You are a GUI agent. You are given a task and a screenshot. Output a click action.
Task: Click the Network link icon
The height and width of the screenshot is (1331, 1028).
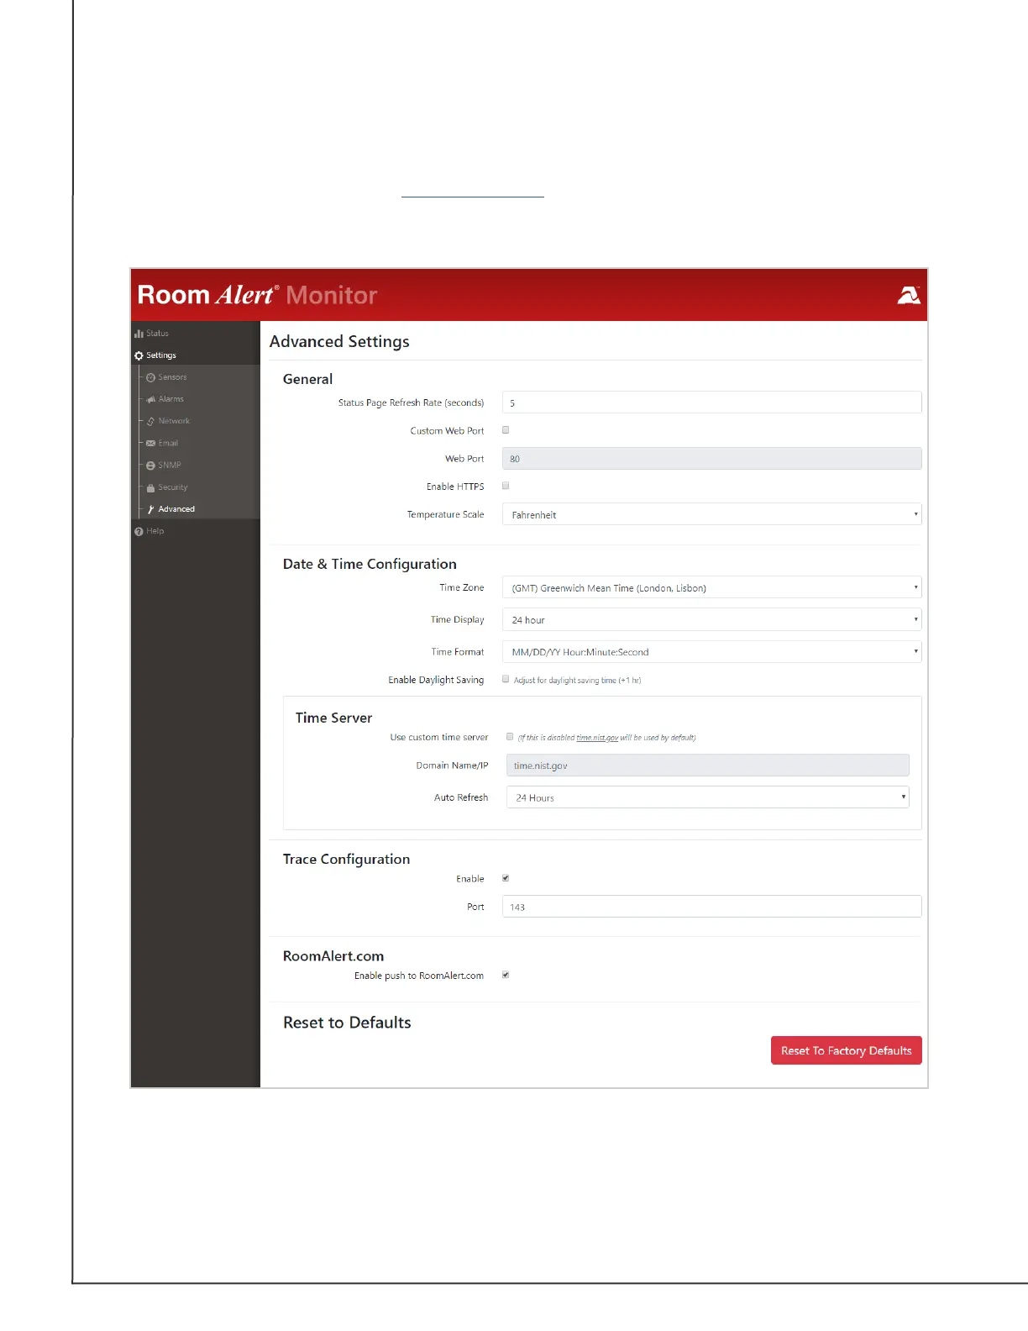pos(151,421)
